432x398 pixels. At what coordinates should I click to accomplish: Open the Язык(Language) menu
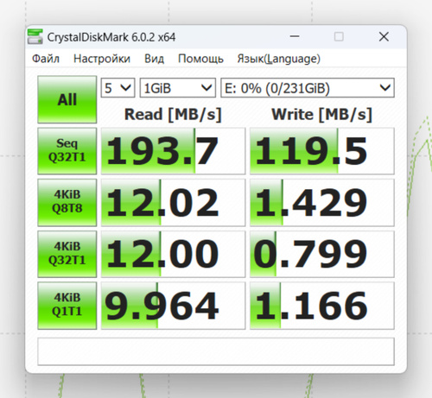point(278,59)
